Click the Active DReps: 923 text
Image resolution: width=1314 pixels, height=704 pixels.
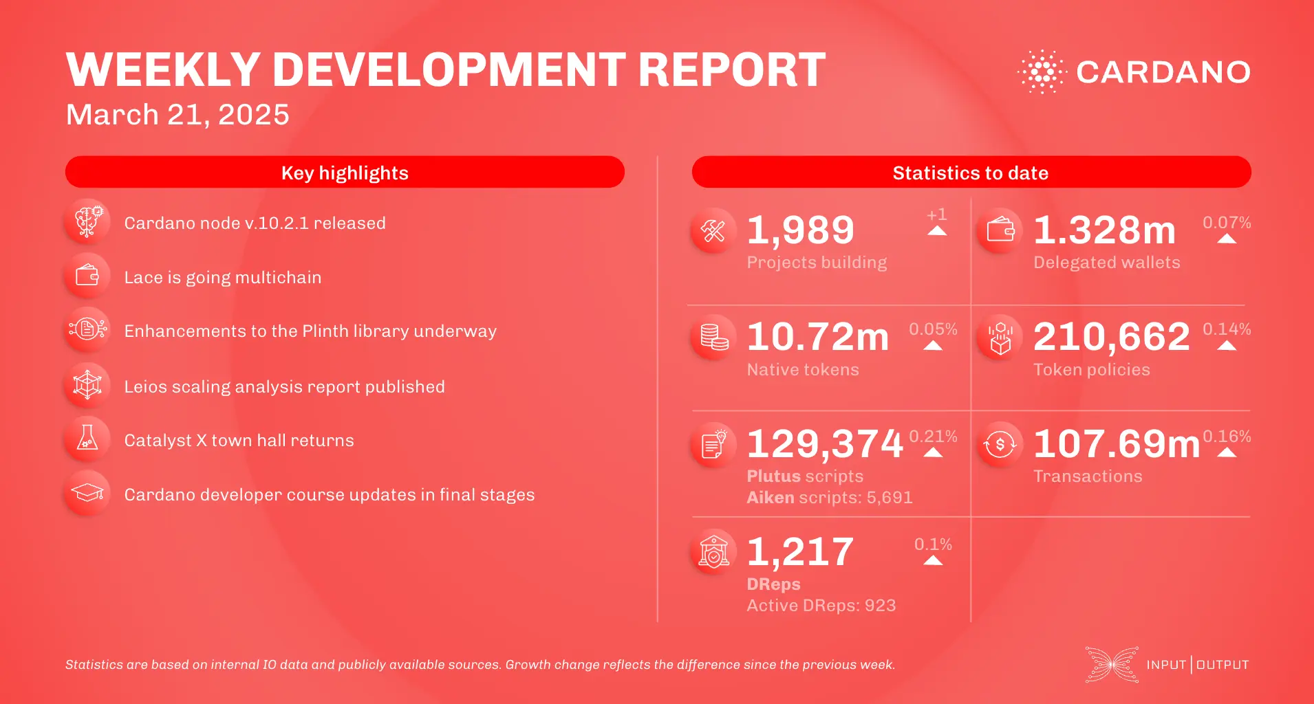coord(821,605)
